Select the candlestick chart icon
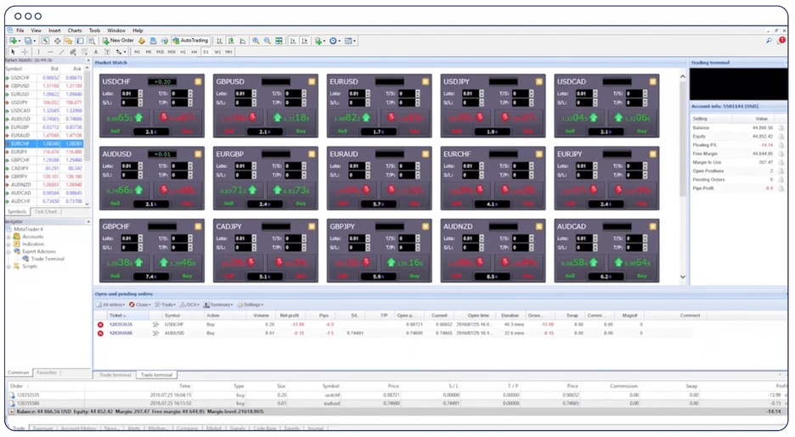 point(231,41)
